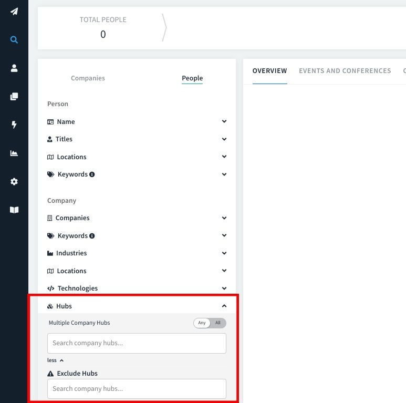Click the Exclude Hubs heading

click(x=77, y=374)
